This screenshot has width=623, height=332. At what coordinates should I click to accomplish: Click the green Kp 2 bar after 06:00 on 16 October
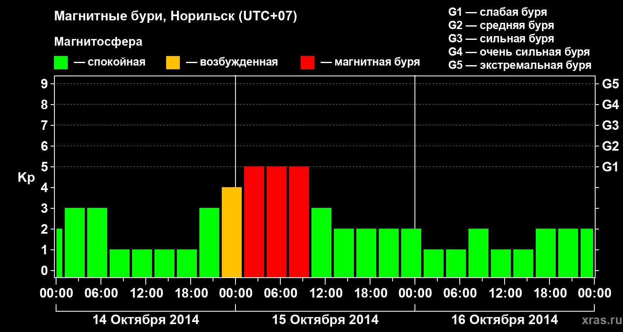478,253
